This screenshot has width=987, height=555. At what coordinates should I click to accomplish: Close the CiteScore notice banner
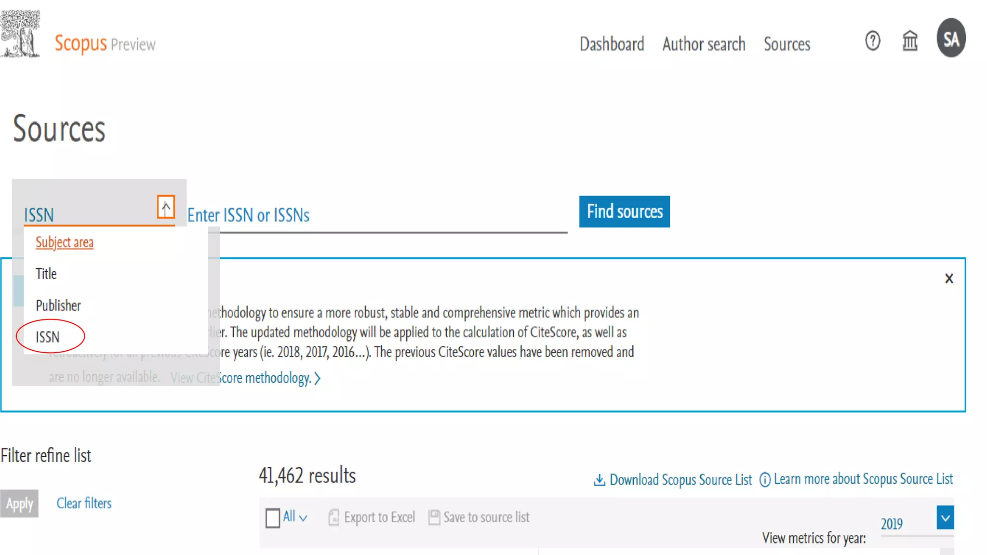click(948, 278)
